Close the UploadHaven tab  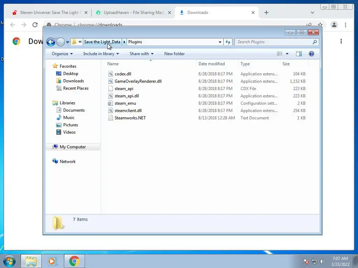pos(170,13)
